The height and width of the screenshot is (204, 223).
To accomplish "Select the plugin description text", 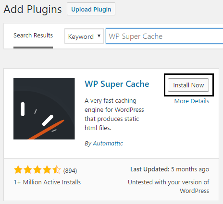I will click(x=114, y=114).
